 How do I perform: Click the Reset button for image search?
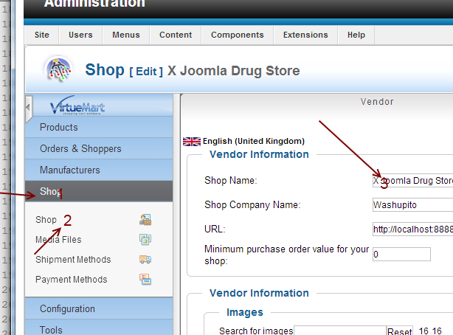tap(400, 331)
